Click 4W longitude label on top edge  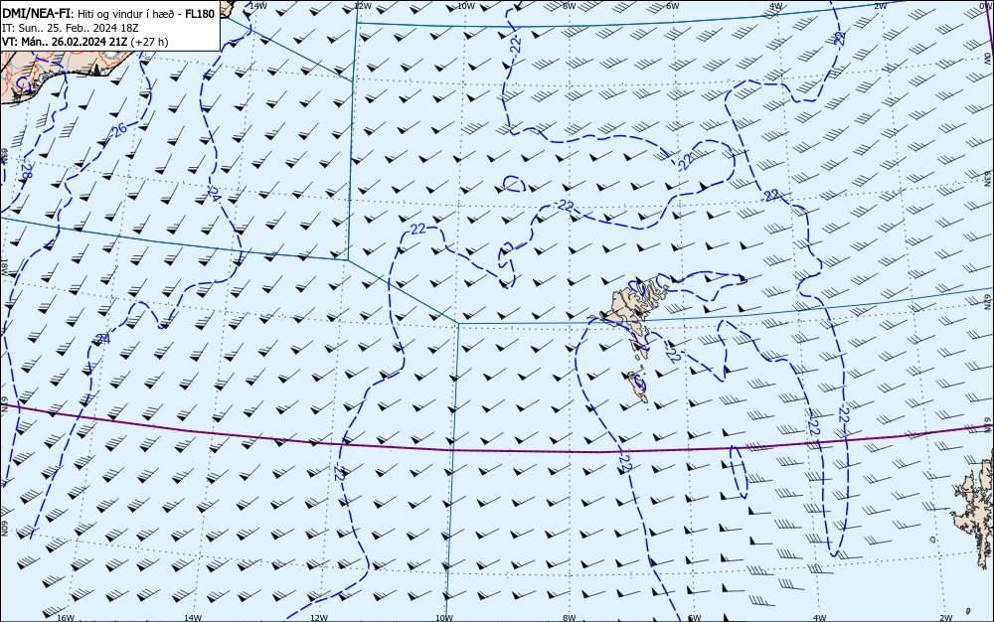tap(776, 5)
